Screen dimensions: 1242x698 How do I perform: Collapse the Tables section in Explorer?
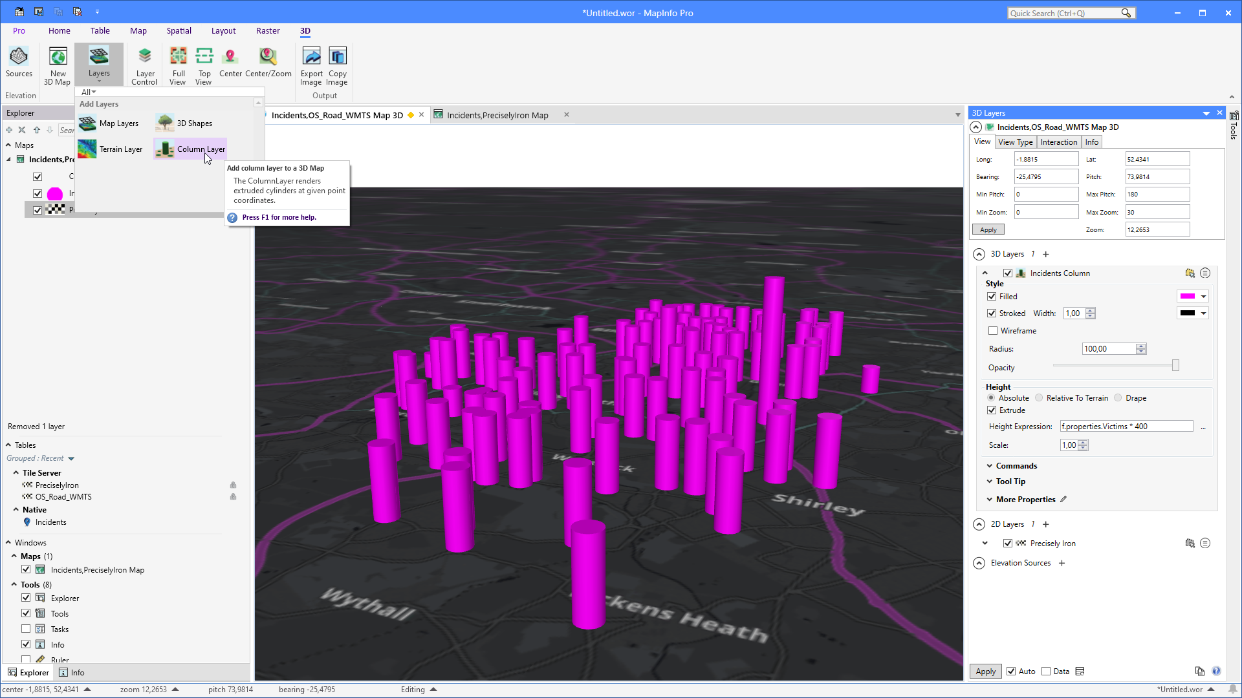tap(10, 445)
